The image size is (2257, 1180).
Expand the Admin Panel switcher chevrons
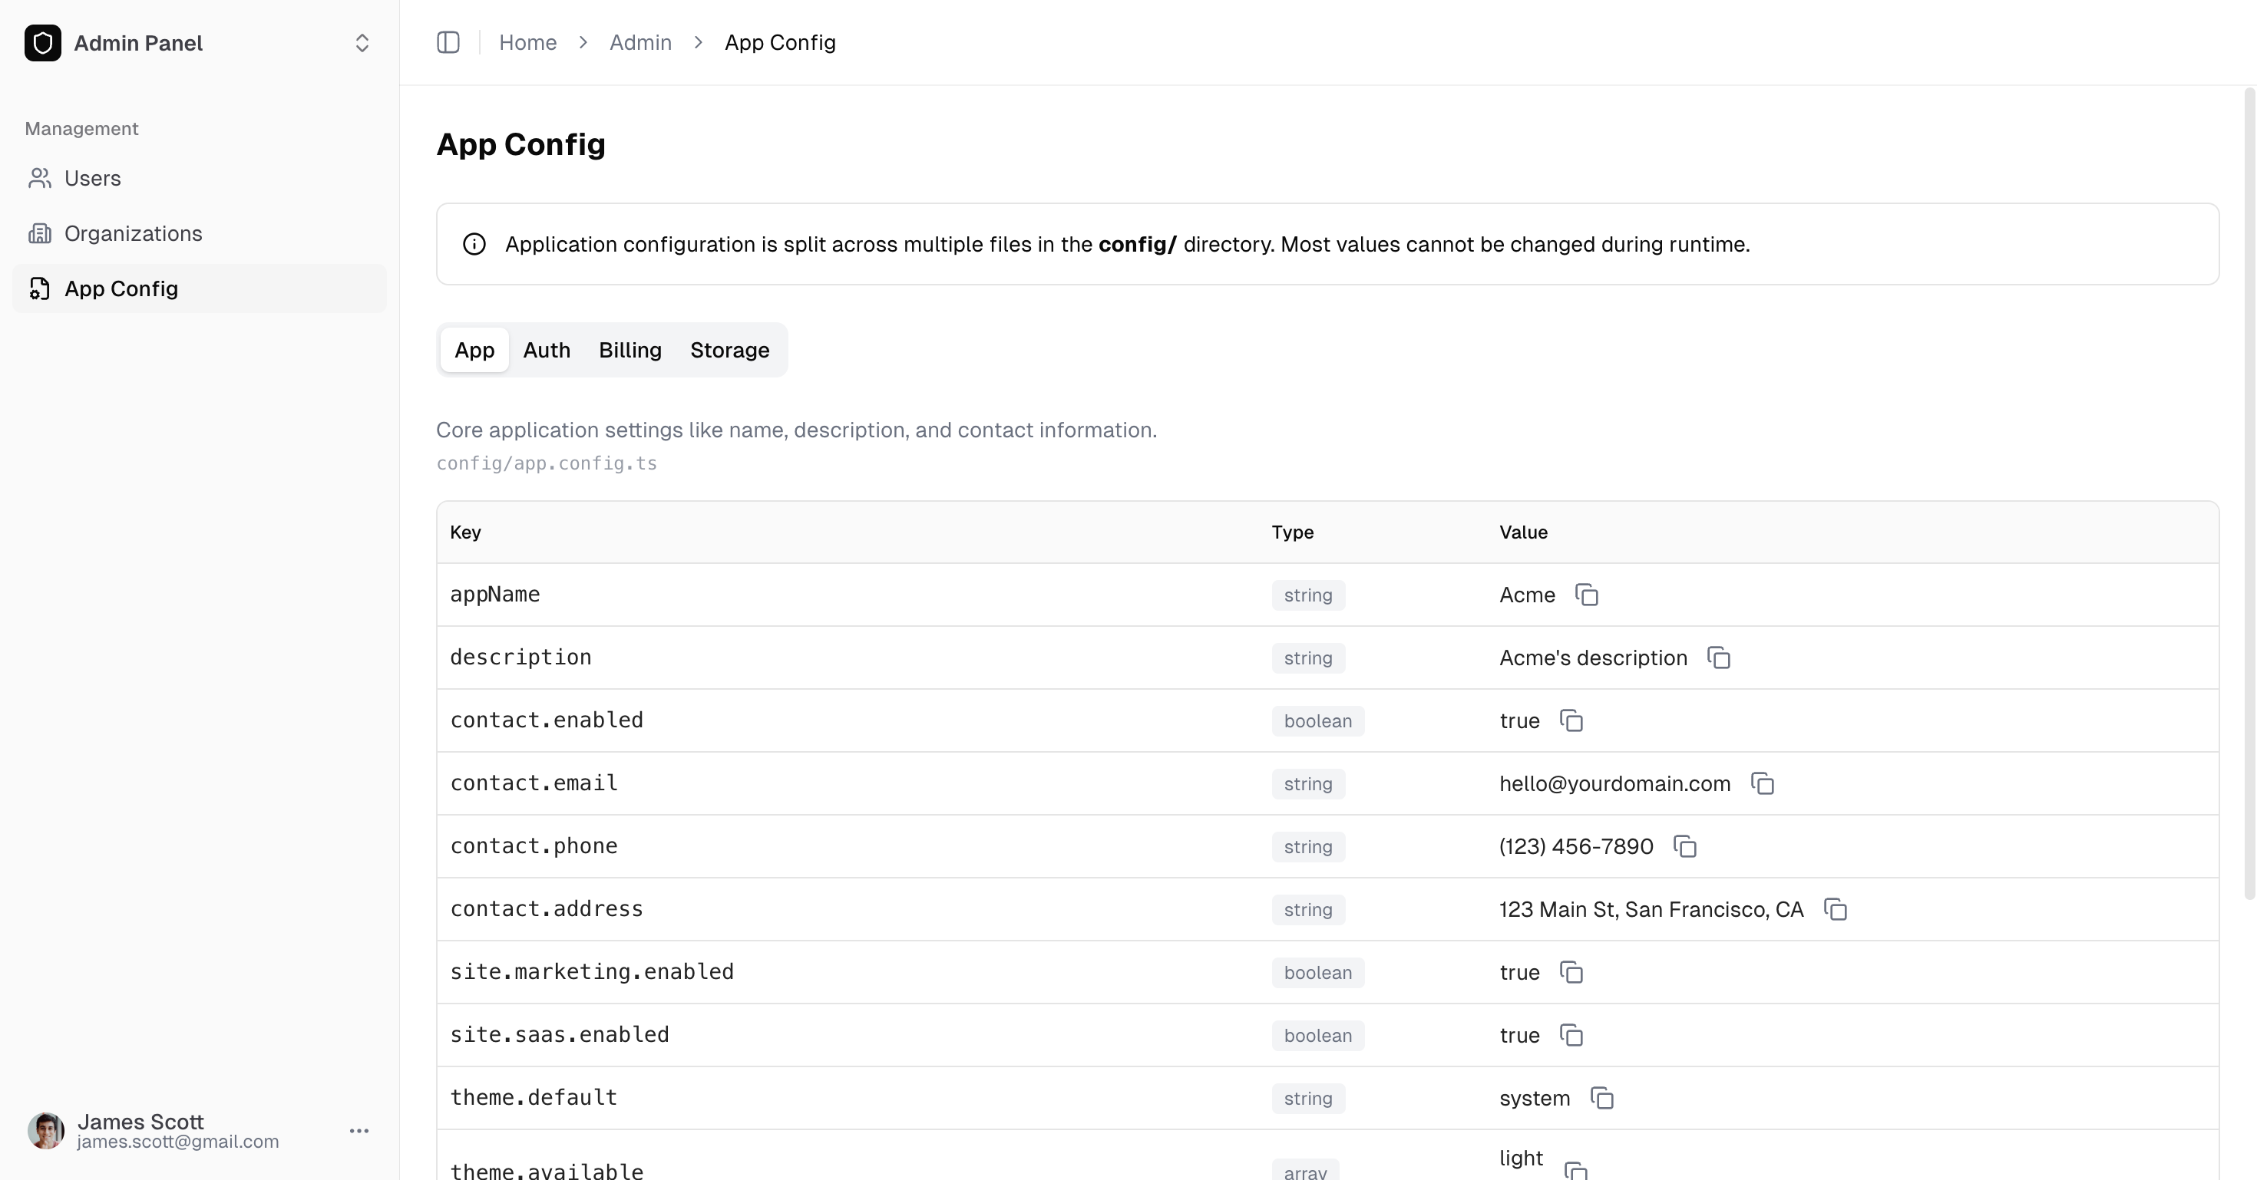click(x=362, y=43)
